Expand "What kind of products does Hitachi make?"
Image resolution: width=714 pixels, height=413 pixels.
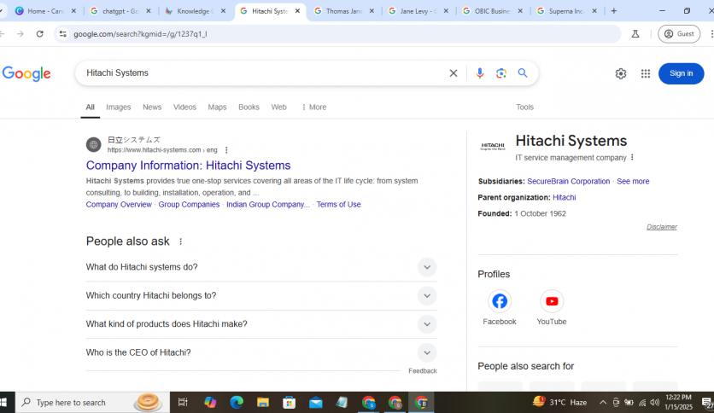click(x=261, y=324)
